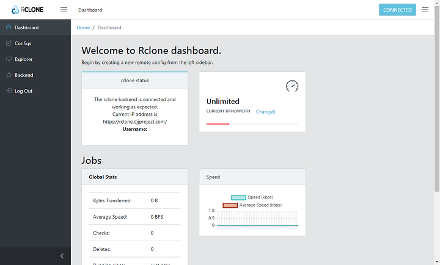
Task: Select Log Out in the sidebar
Action: 35,91
